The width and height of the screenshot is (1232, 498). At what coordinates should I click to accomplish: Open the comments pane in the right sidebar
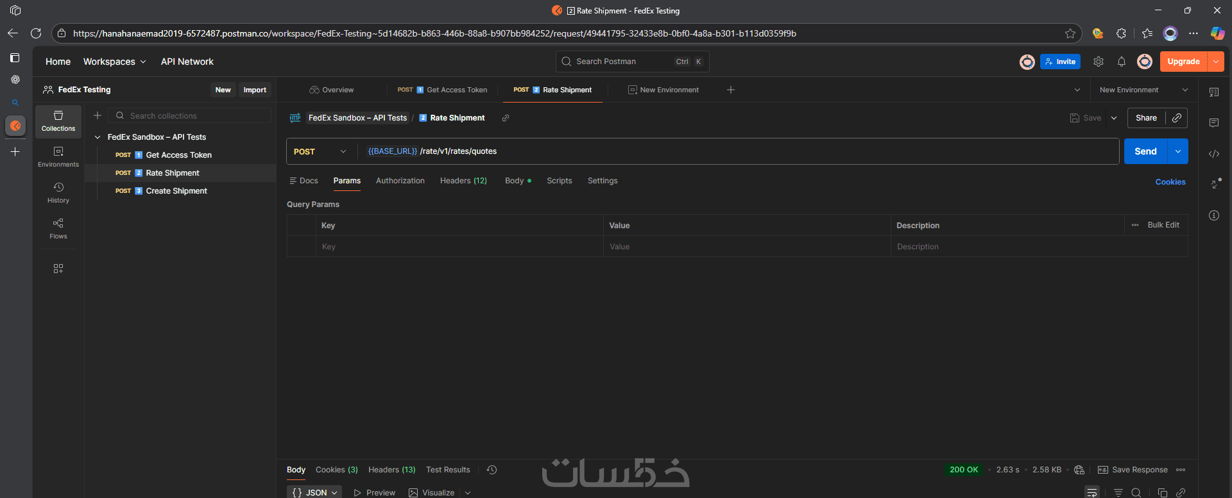[x=1214, y=123]
